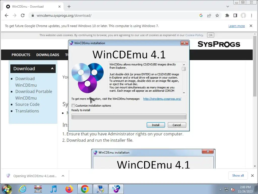Click the Install button in the installer
This screenshot has width=258, height=194.
pyautogui.click(x=156, y=125)
